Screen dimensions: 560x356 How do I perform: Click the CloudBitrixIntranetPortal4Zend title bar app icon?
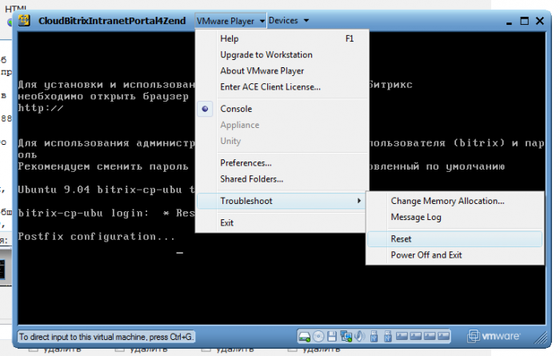[24, 20]
